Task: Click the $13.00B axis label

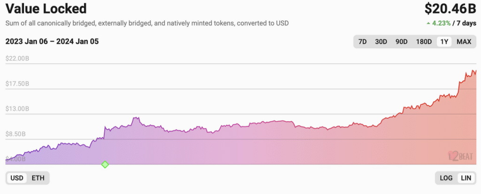Action: pyautogui.click(x=17, y=109)
